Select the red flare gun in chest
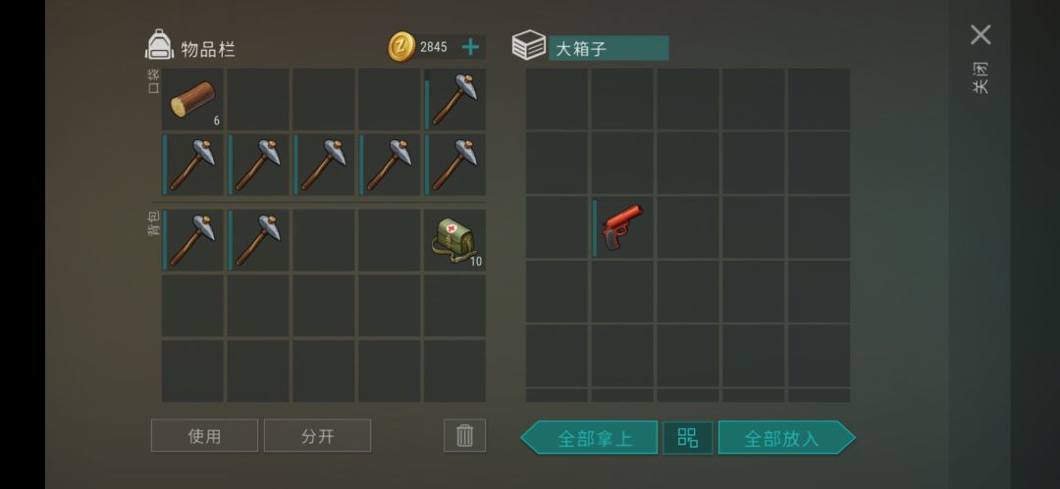This screenshot has height=489, width=1060. coord(622,227)
